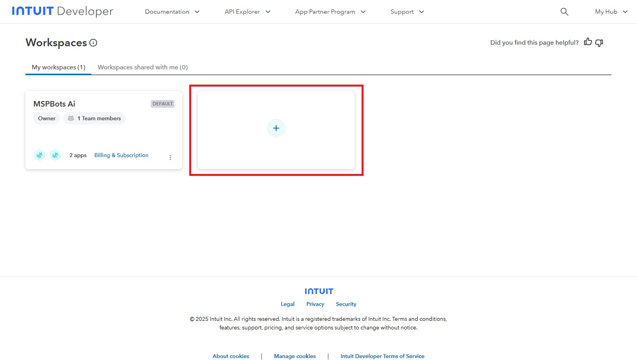Expand the Support dropdown
This screenshot has height=360, width=637.
pos(407,12)
